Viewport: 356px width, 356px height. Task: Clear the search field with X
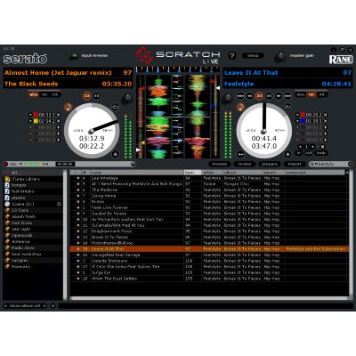pos(350,164)
